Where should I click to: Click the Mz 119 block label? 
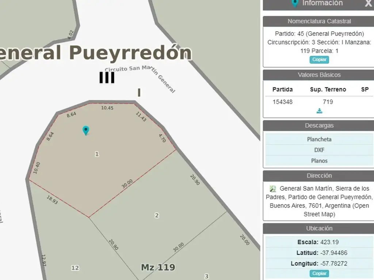click(x=158, y=267)
